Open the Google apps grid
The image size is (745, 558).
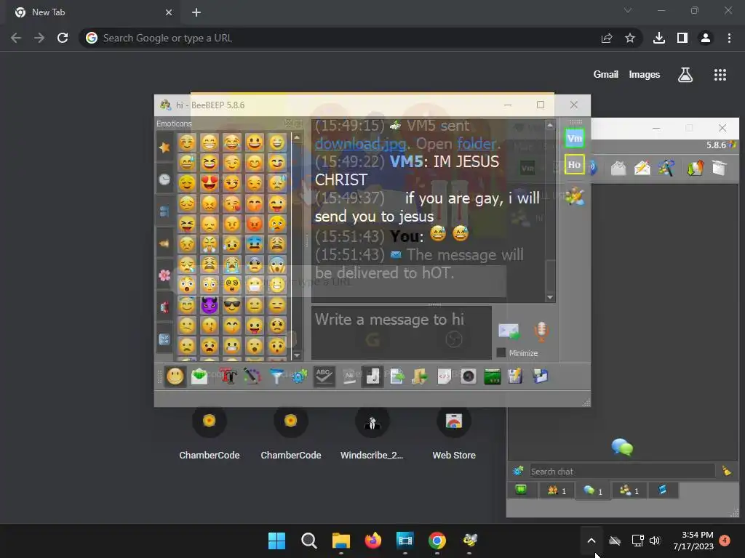[720, 75]
